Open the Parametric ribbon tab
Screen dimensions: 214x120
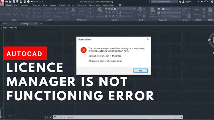tap(36, 5)
